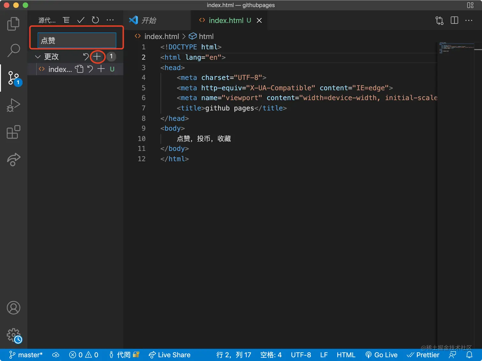Image resolution: width=482 pixels, height=361 pixels.
Task: Select the Source Control activity bar icon
Action: tap(14, 78)
